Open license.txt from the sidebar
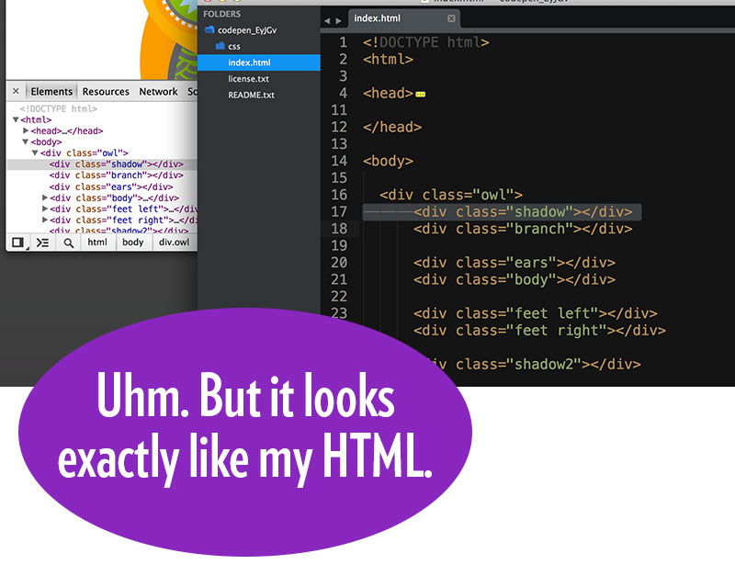This screenshot has height=576, width=735. [x=248, y=79]
